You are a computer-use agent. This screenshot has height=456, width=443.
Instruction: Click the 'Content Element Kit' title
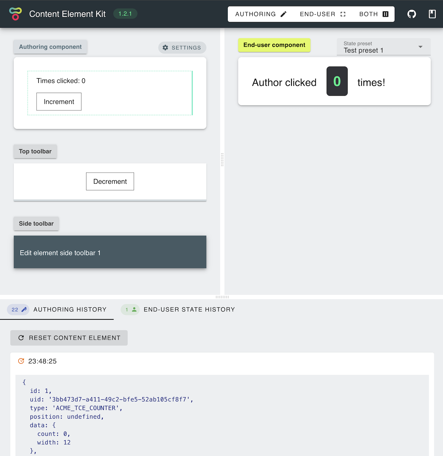coord(67,14)
